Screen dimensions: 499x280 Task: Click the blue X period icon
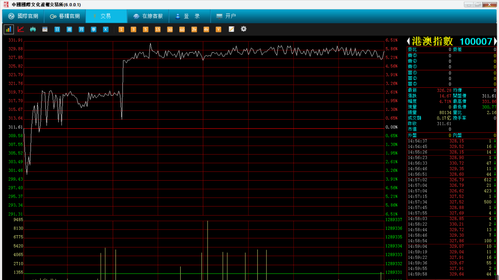pyautogui.click(x=106, y=29)
